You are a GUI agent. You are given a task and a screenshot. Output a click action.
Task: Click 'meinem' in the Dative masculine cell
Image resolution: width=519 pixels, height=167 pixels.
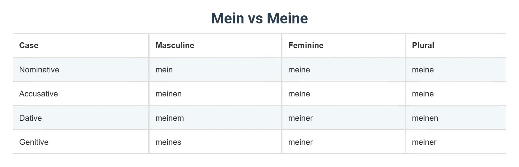click(170, 118)
